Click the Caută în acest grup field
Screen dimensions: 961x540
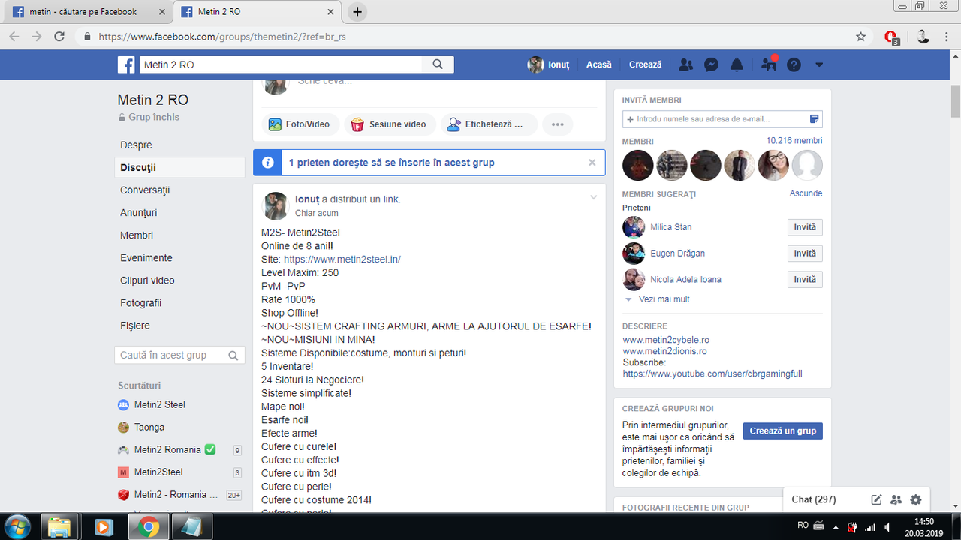pyautogui.click(x=180, y=355)
